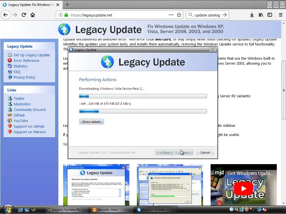Switch to Legacy Update: Fix taskbar item
This screenshot has width=286, height=214.
(68, 210)
